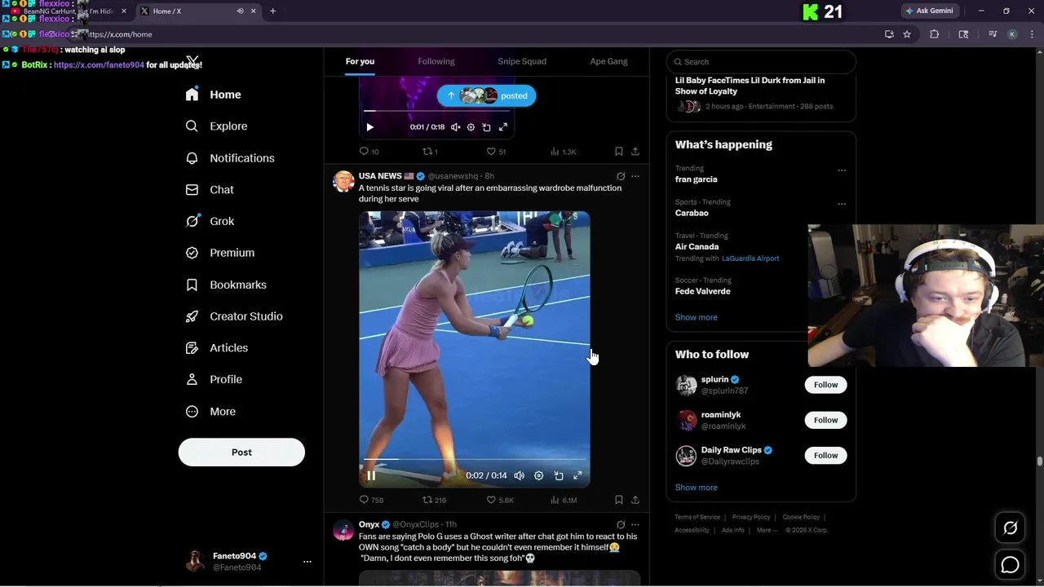Seek on the top video progress bar

(436, 111)
